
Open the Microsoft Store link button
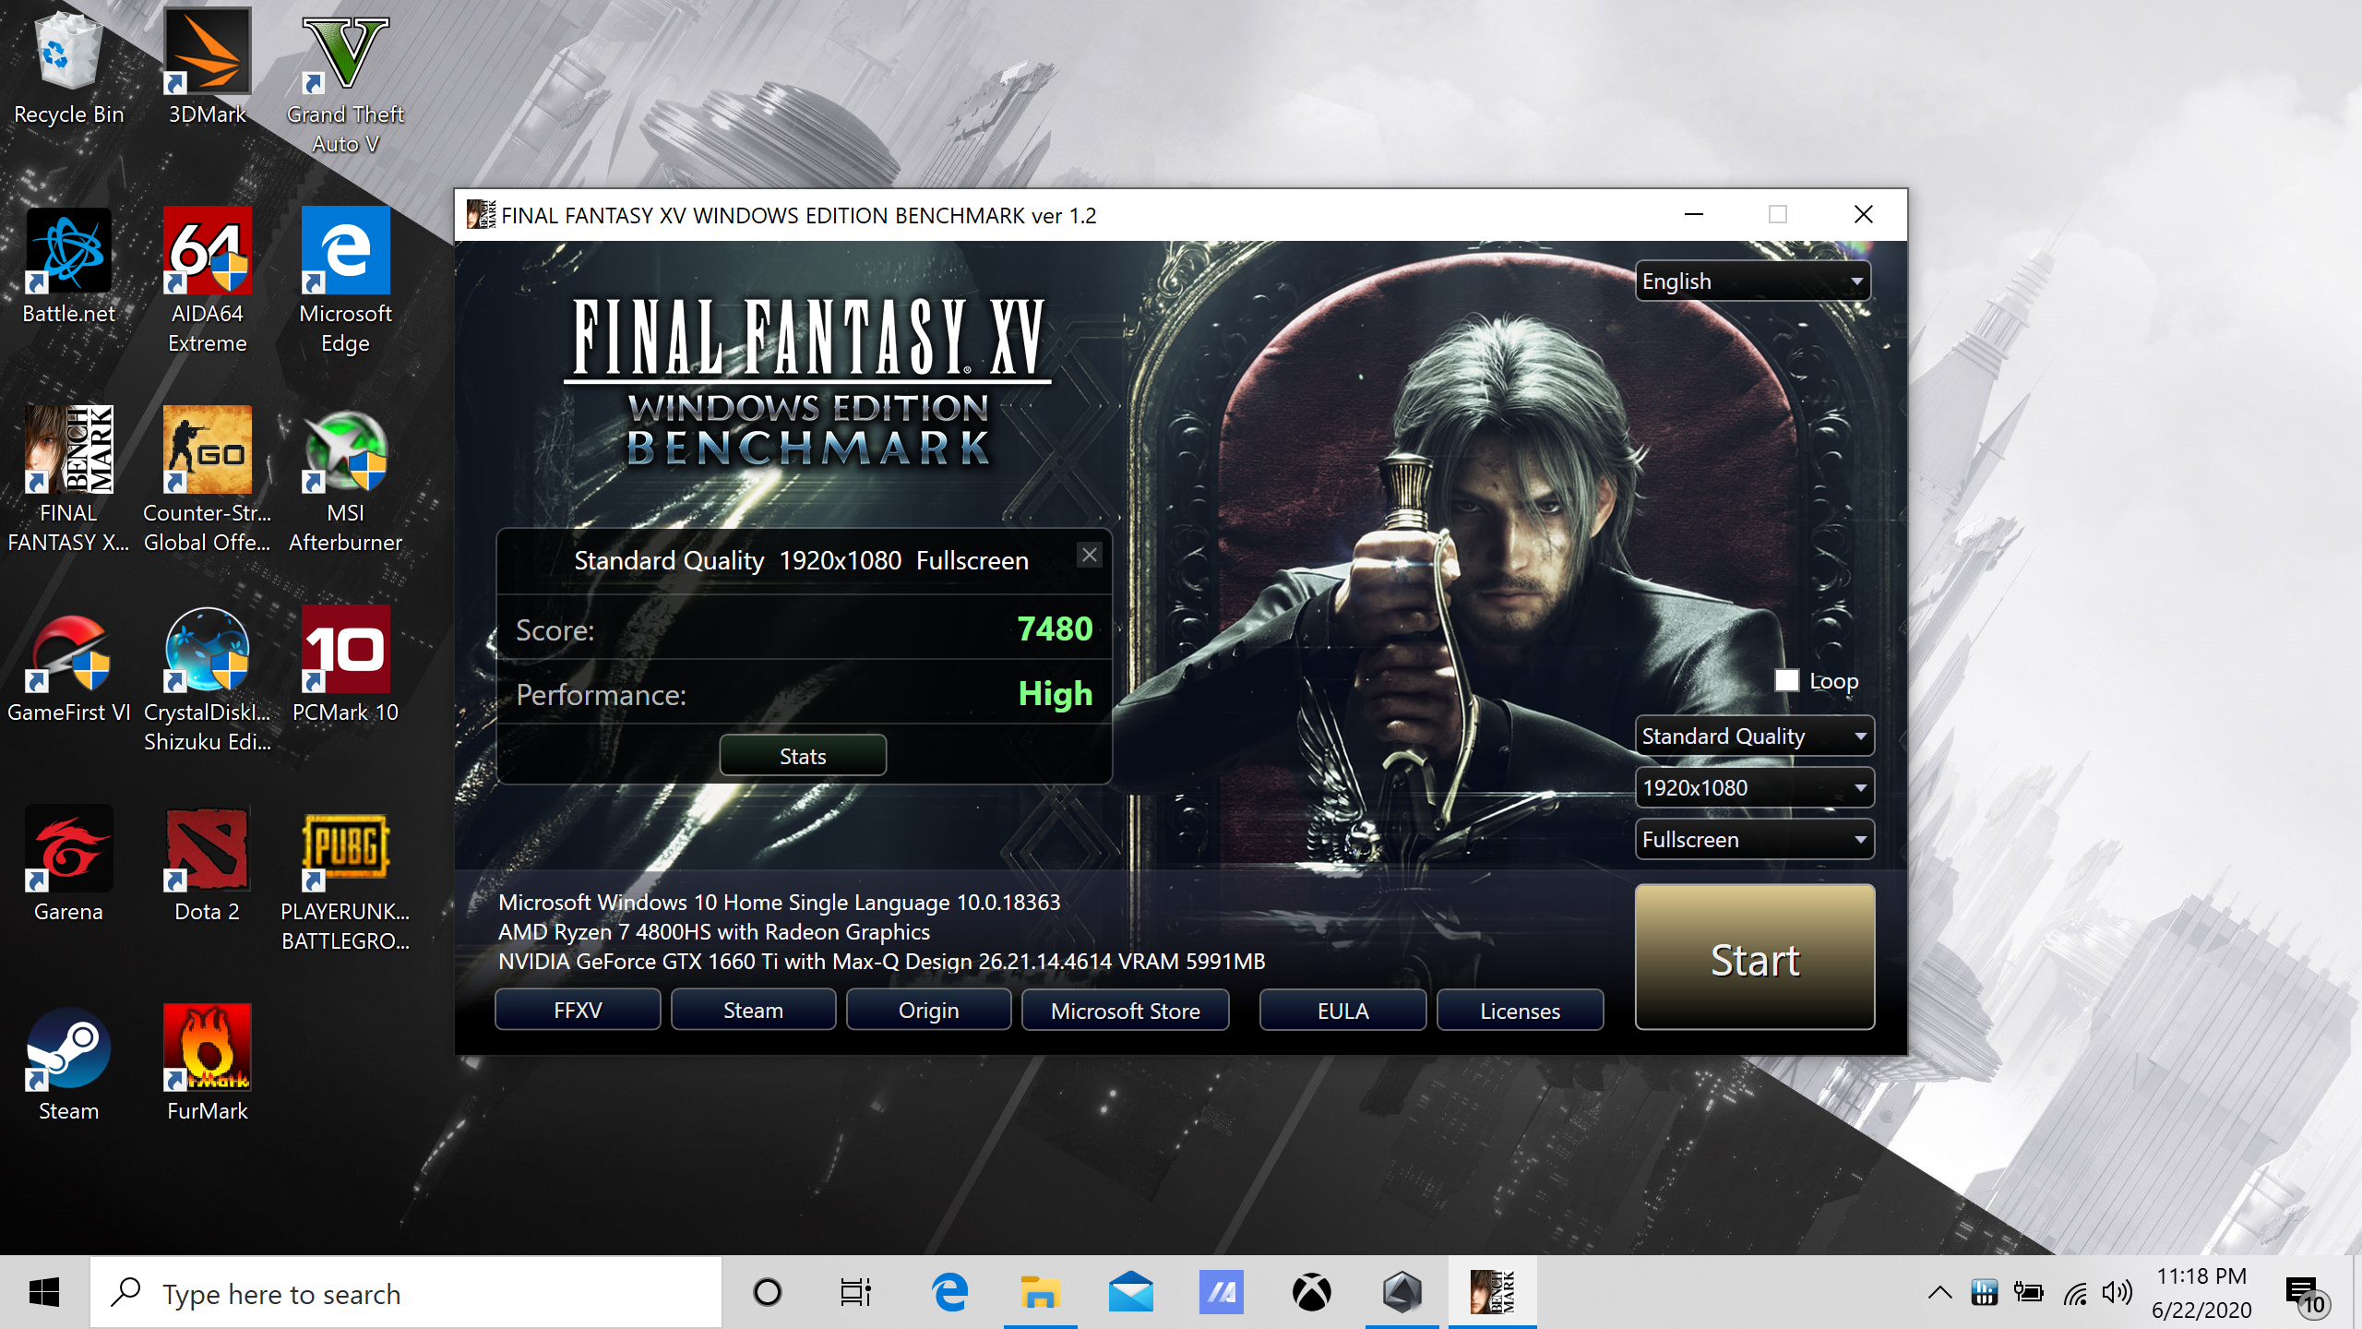(1125, 1011)
